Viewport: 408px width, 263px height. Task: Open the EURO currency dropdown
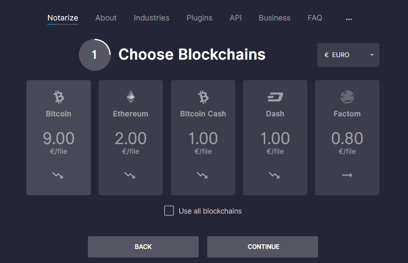(348, 55)
